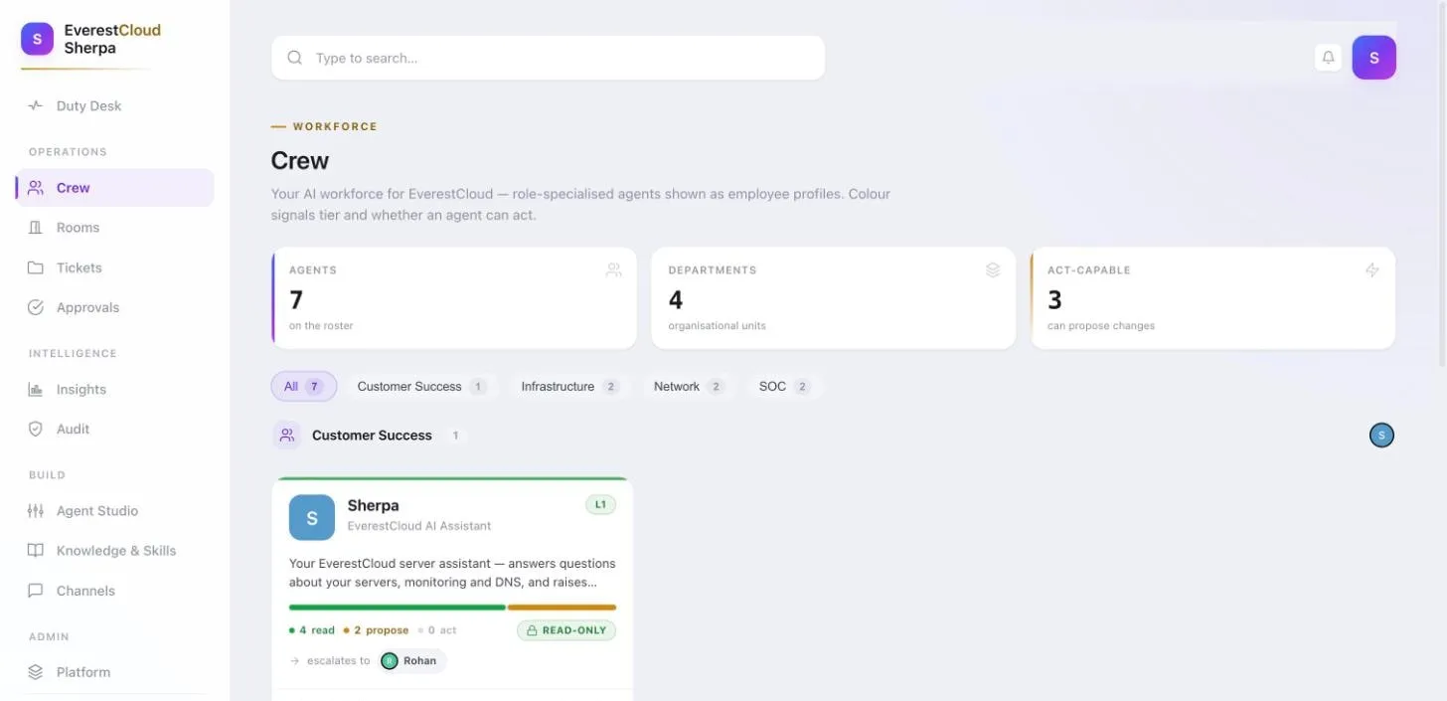
Task: Click the lightning icon in Act-Capable card
Action: click(1372, 269)
